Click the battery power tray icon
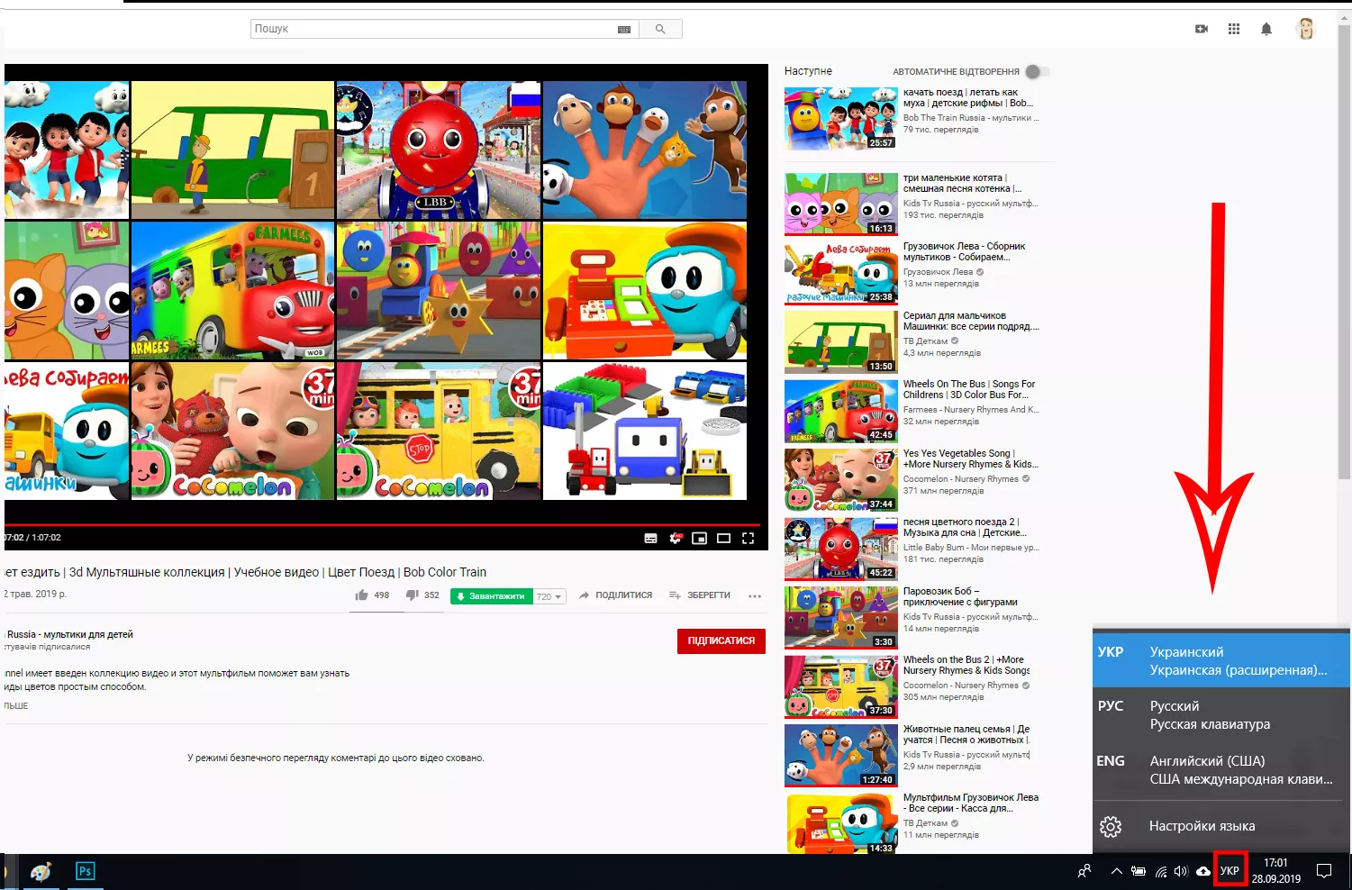This screenshot has height=890, width=1352. point(1139,871)
